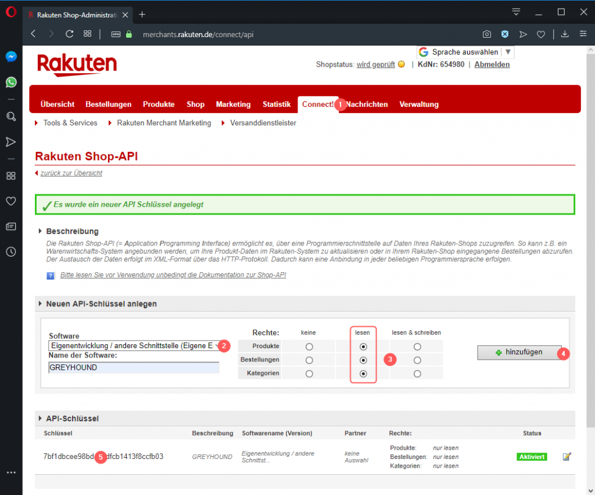This screenshot has height=495, width=595.
Task: Open the Marketing navigation tab
Action: (x=234, y=104)
